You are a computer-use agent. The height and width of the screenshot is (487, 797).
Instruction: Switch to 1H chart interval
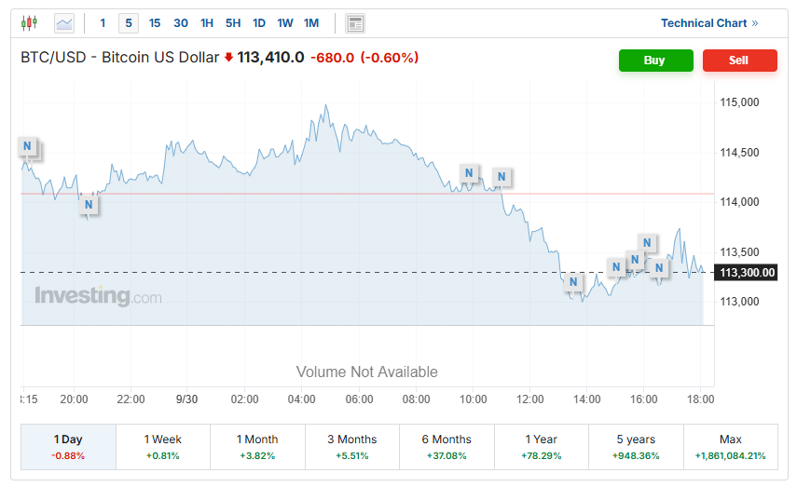point(207,23)
